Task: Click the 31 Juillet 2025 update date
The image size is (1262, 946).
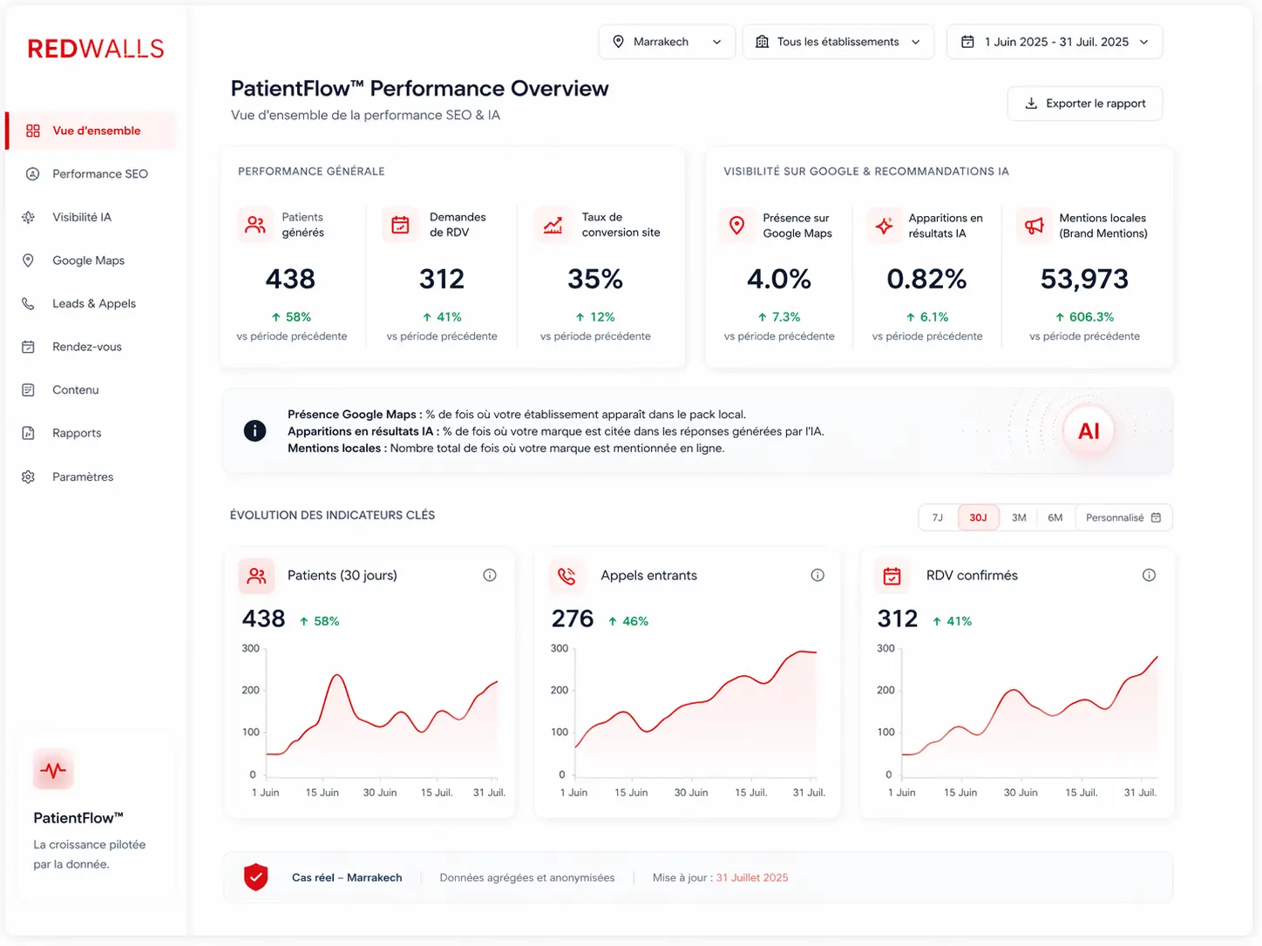Action: point(752,877)
